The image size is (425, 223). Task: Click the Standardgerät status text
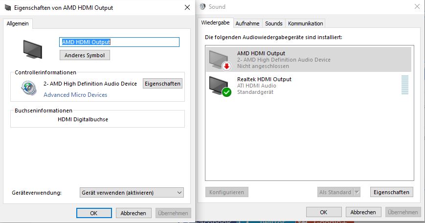[255, 92]
